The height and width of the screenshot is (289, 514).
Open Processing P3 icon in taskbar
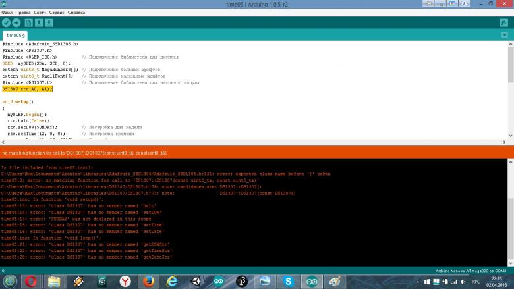coord(242,282)
